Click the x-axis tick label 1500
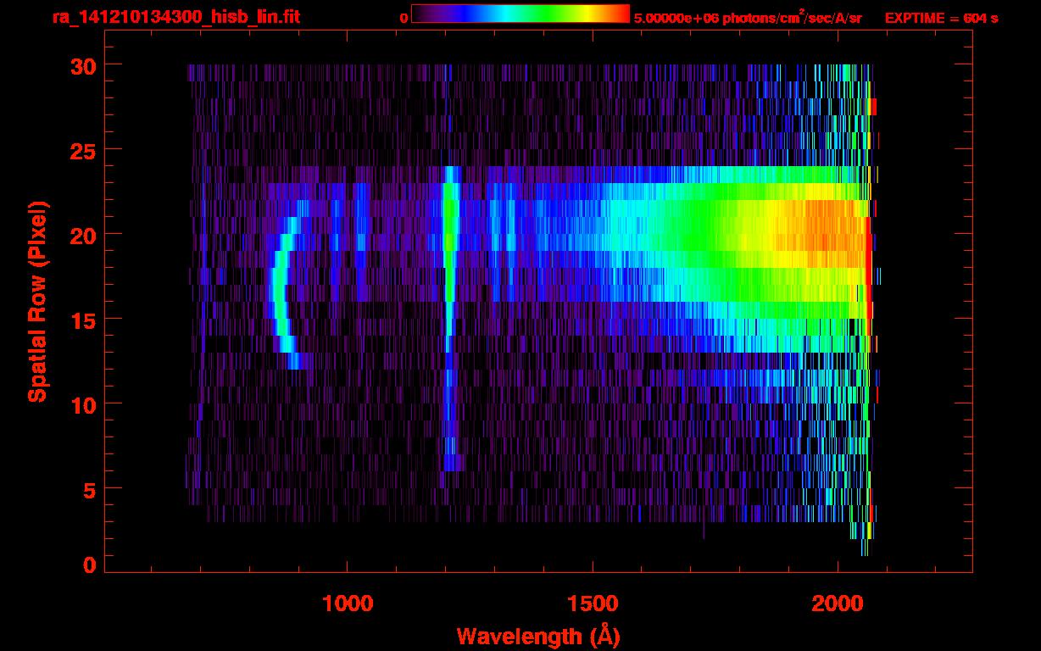1041x651 pixels. 593,603
